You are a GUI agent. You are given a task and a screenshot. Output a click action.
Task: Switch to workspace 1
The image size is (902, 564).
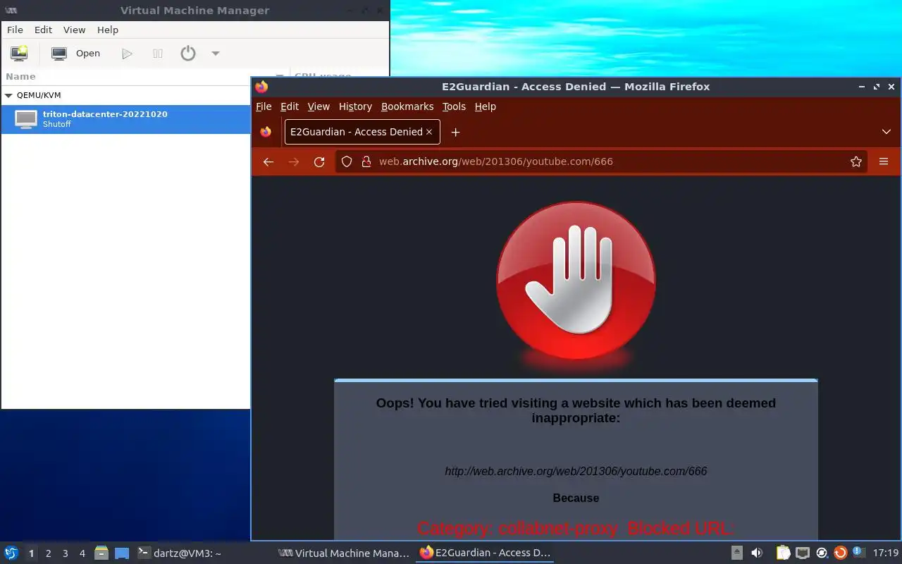[31, 553]
